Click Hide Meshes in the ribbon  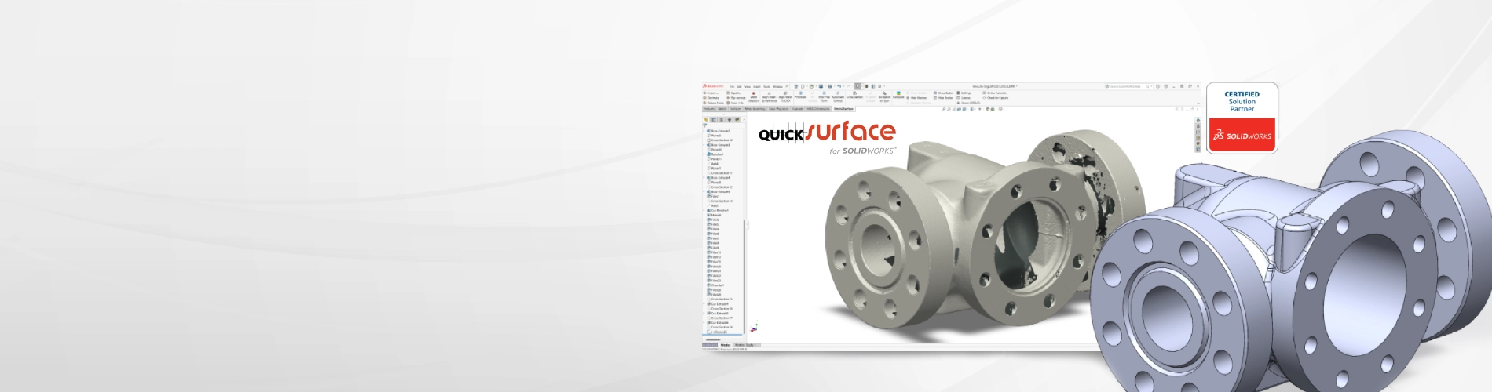click(x=916, y=98)
